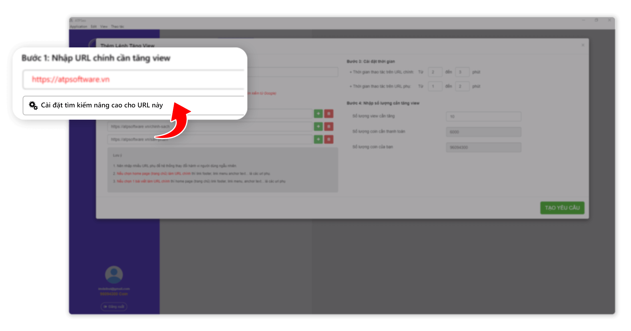Click the san-pham sub-URL input
Screen dimensions: 631x331
[x=210, y=139]
